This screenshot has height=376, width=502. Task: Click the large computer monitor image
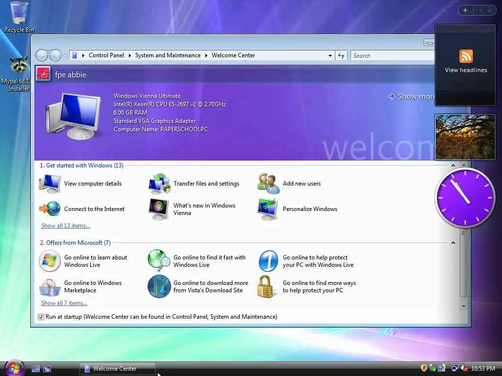75,117
